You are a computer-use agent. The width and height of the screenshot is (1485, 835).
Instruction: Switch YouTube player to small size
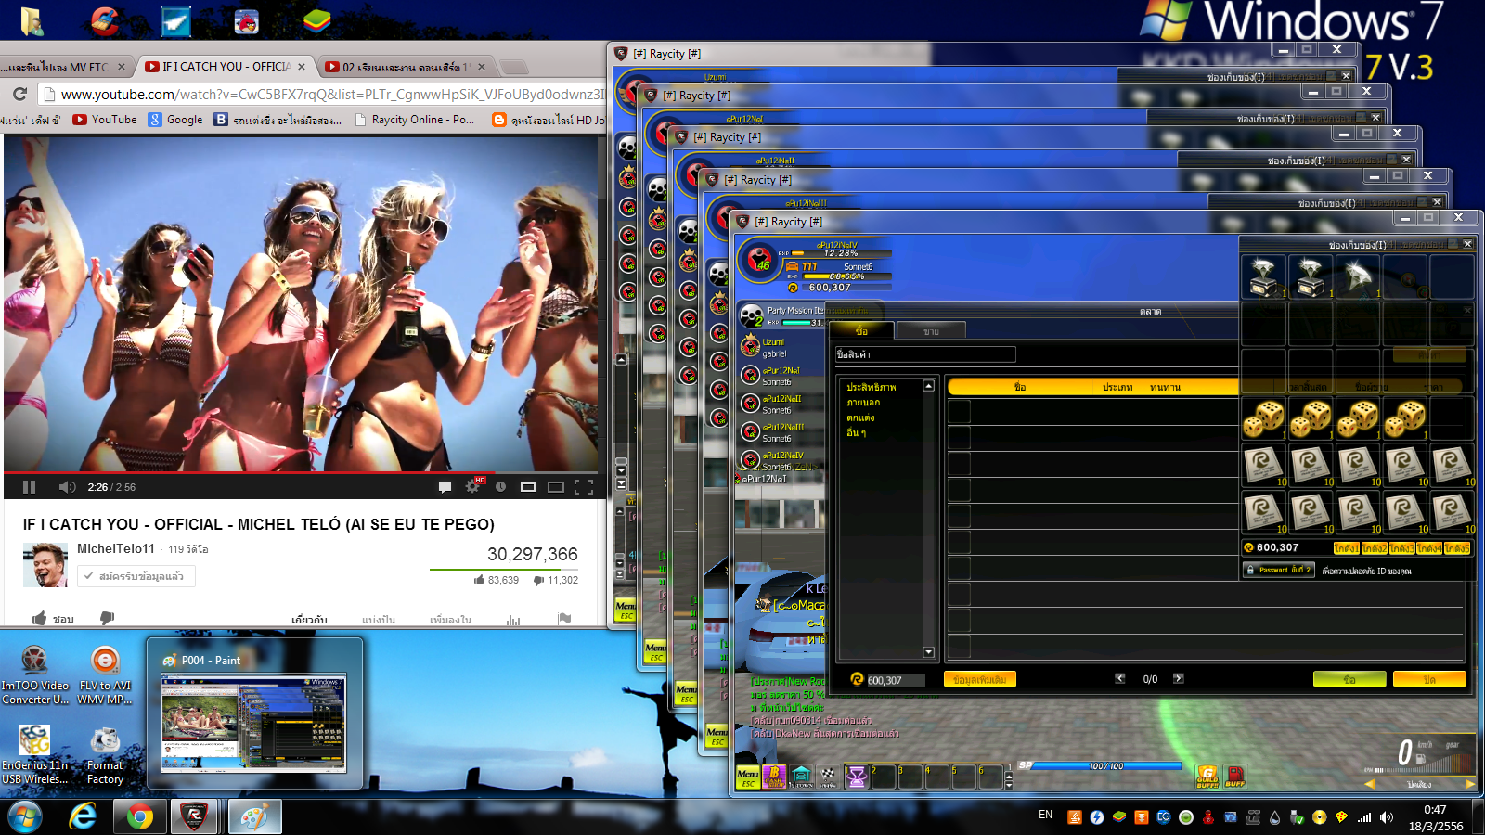click(x=528, y=487)
